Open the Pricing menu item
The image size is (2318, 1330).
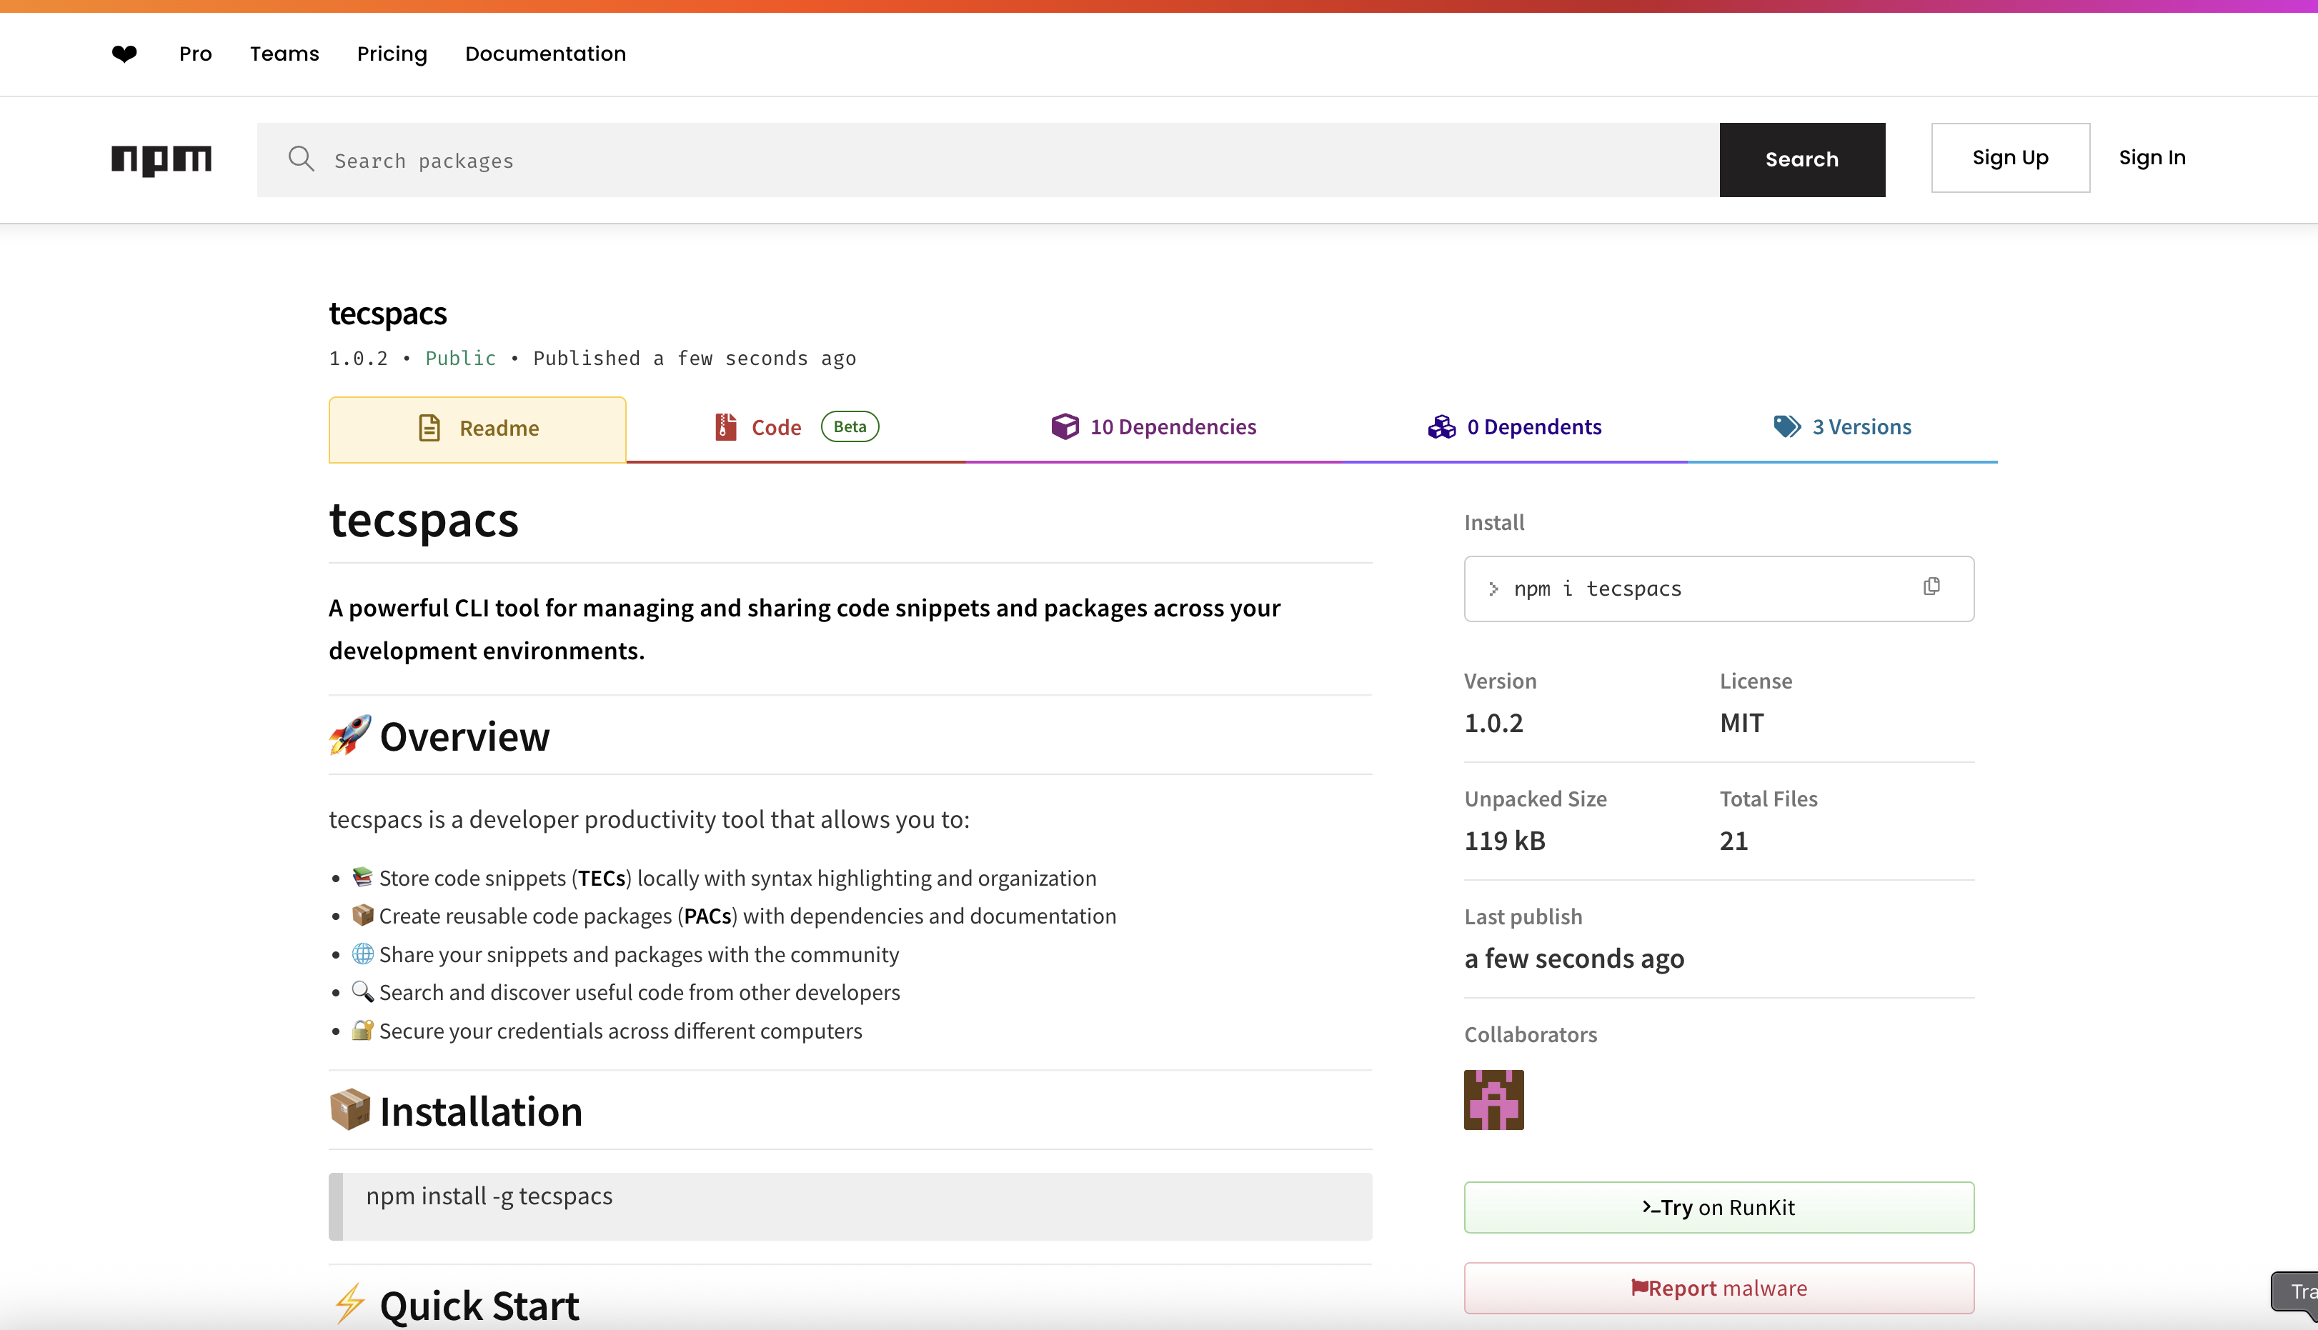click(392, 54)
